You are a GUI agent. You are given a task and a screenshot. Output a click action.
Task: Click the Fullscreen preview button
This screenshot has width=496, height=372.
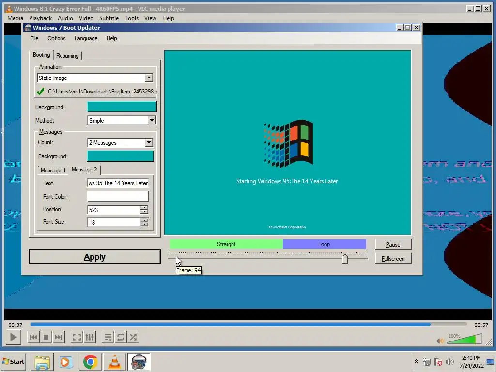click(x=393, y=259)
